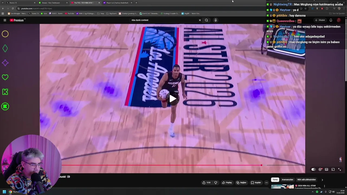Save the video with Kaydet
The height and width of the screenshot is (195, 347).
tap(256, 183)
